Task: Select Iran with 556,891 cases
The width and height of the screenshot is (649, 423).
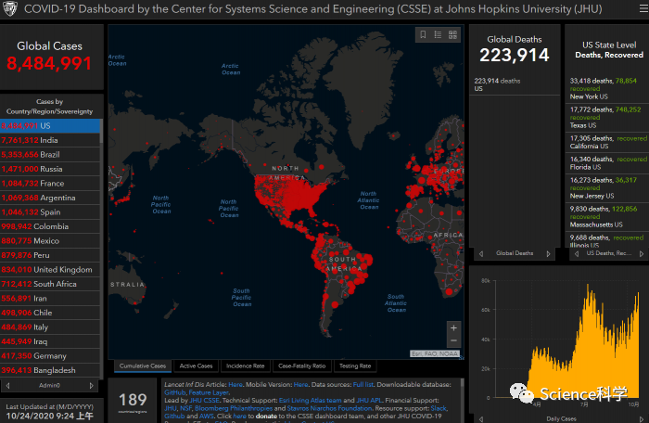Action: tap(50, 299)
